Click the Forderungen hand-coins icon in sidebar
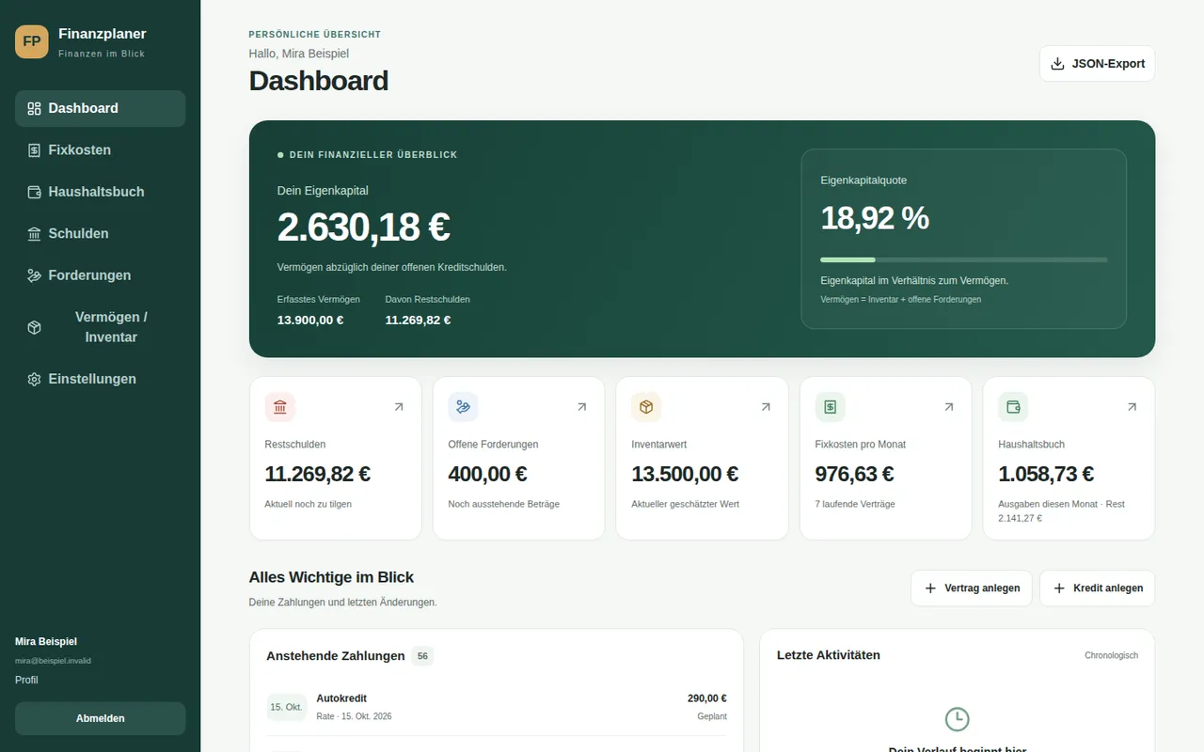Screen dimensions: 1204x752 (x=34, y=275)
